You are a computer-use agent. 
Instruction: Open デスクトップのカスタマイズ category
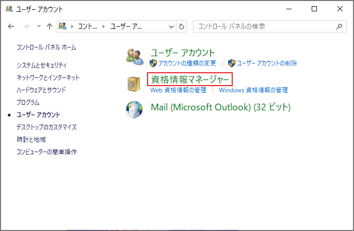[46, 127]
